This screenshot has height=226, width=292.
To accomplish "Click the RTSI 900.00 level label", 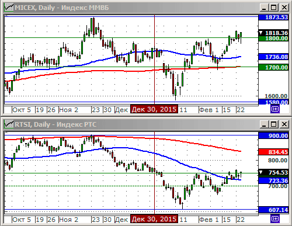I will (x=273, y=135).
